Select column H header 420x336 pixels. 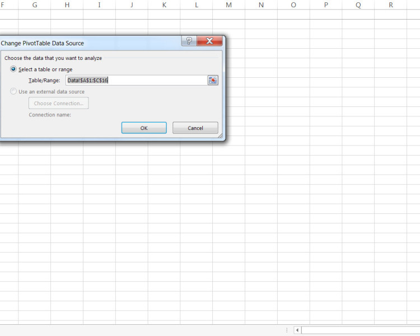[x=67, y=5]
